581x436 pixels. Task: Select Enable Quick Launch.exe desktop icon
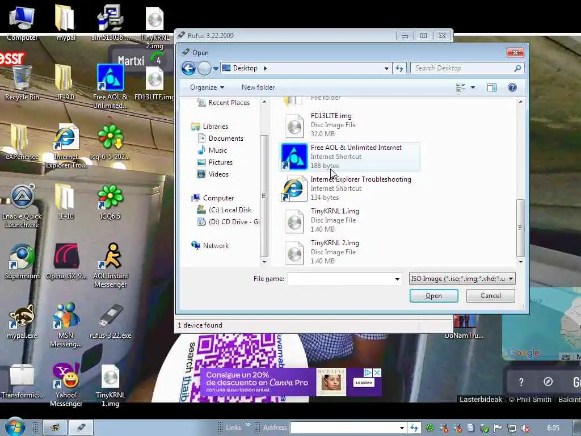tap(22, 206)
